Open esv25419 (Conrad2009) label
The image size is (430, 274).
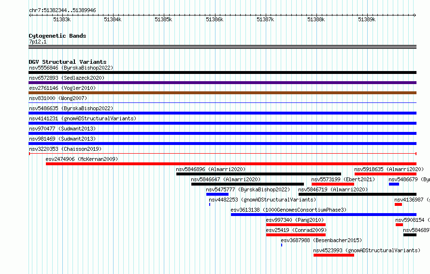click(x=296, y=230)
